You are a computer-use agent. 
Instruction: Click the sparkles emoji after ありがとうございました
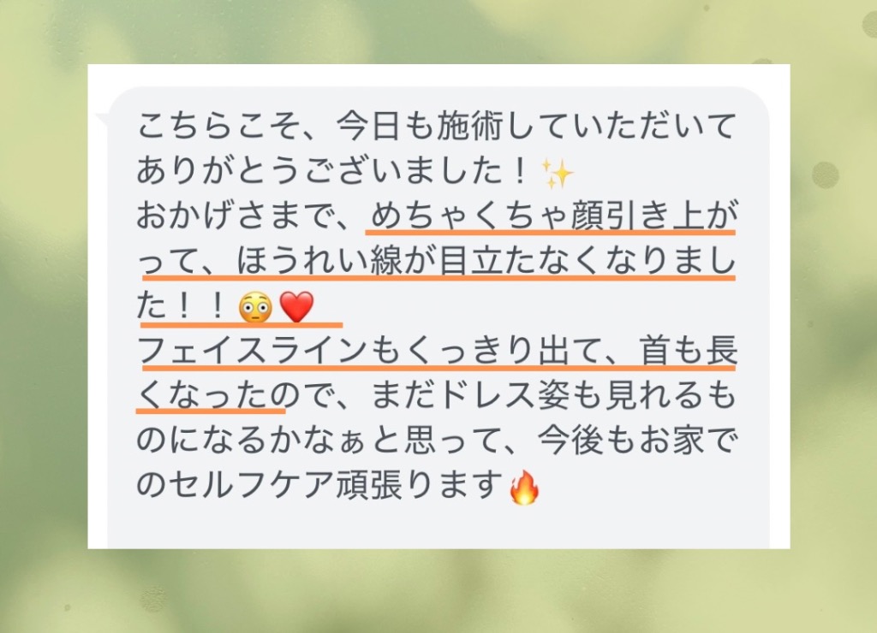coord(558,173)
